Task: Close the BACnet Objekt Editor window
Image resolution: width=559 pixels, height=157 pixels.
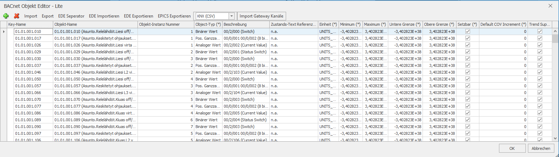Action: [x=551, y=5]
